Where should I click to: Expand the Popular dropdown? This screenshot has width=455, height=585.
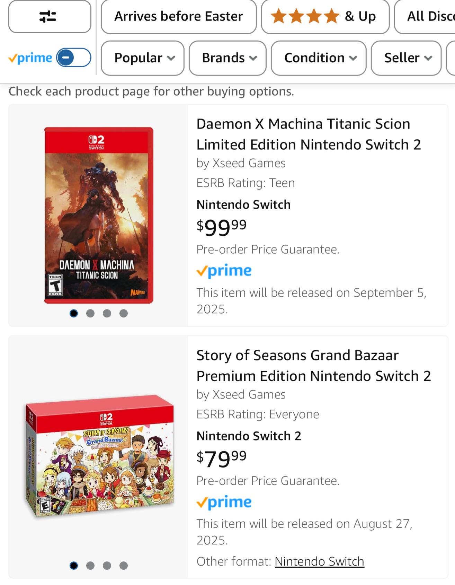(x=143, y=58)
